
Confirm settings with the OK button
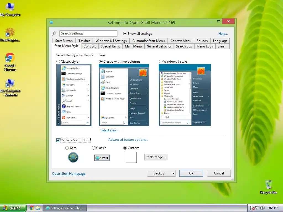[191, 173]
